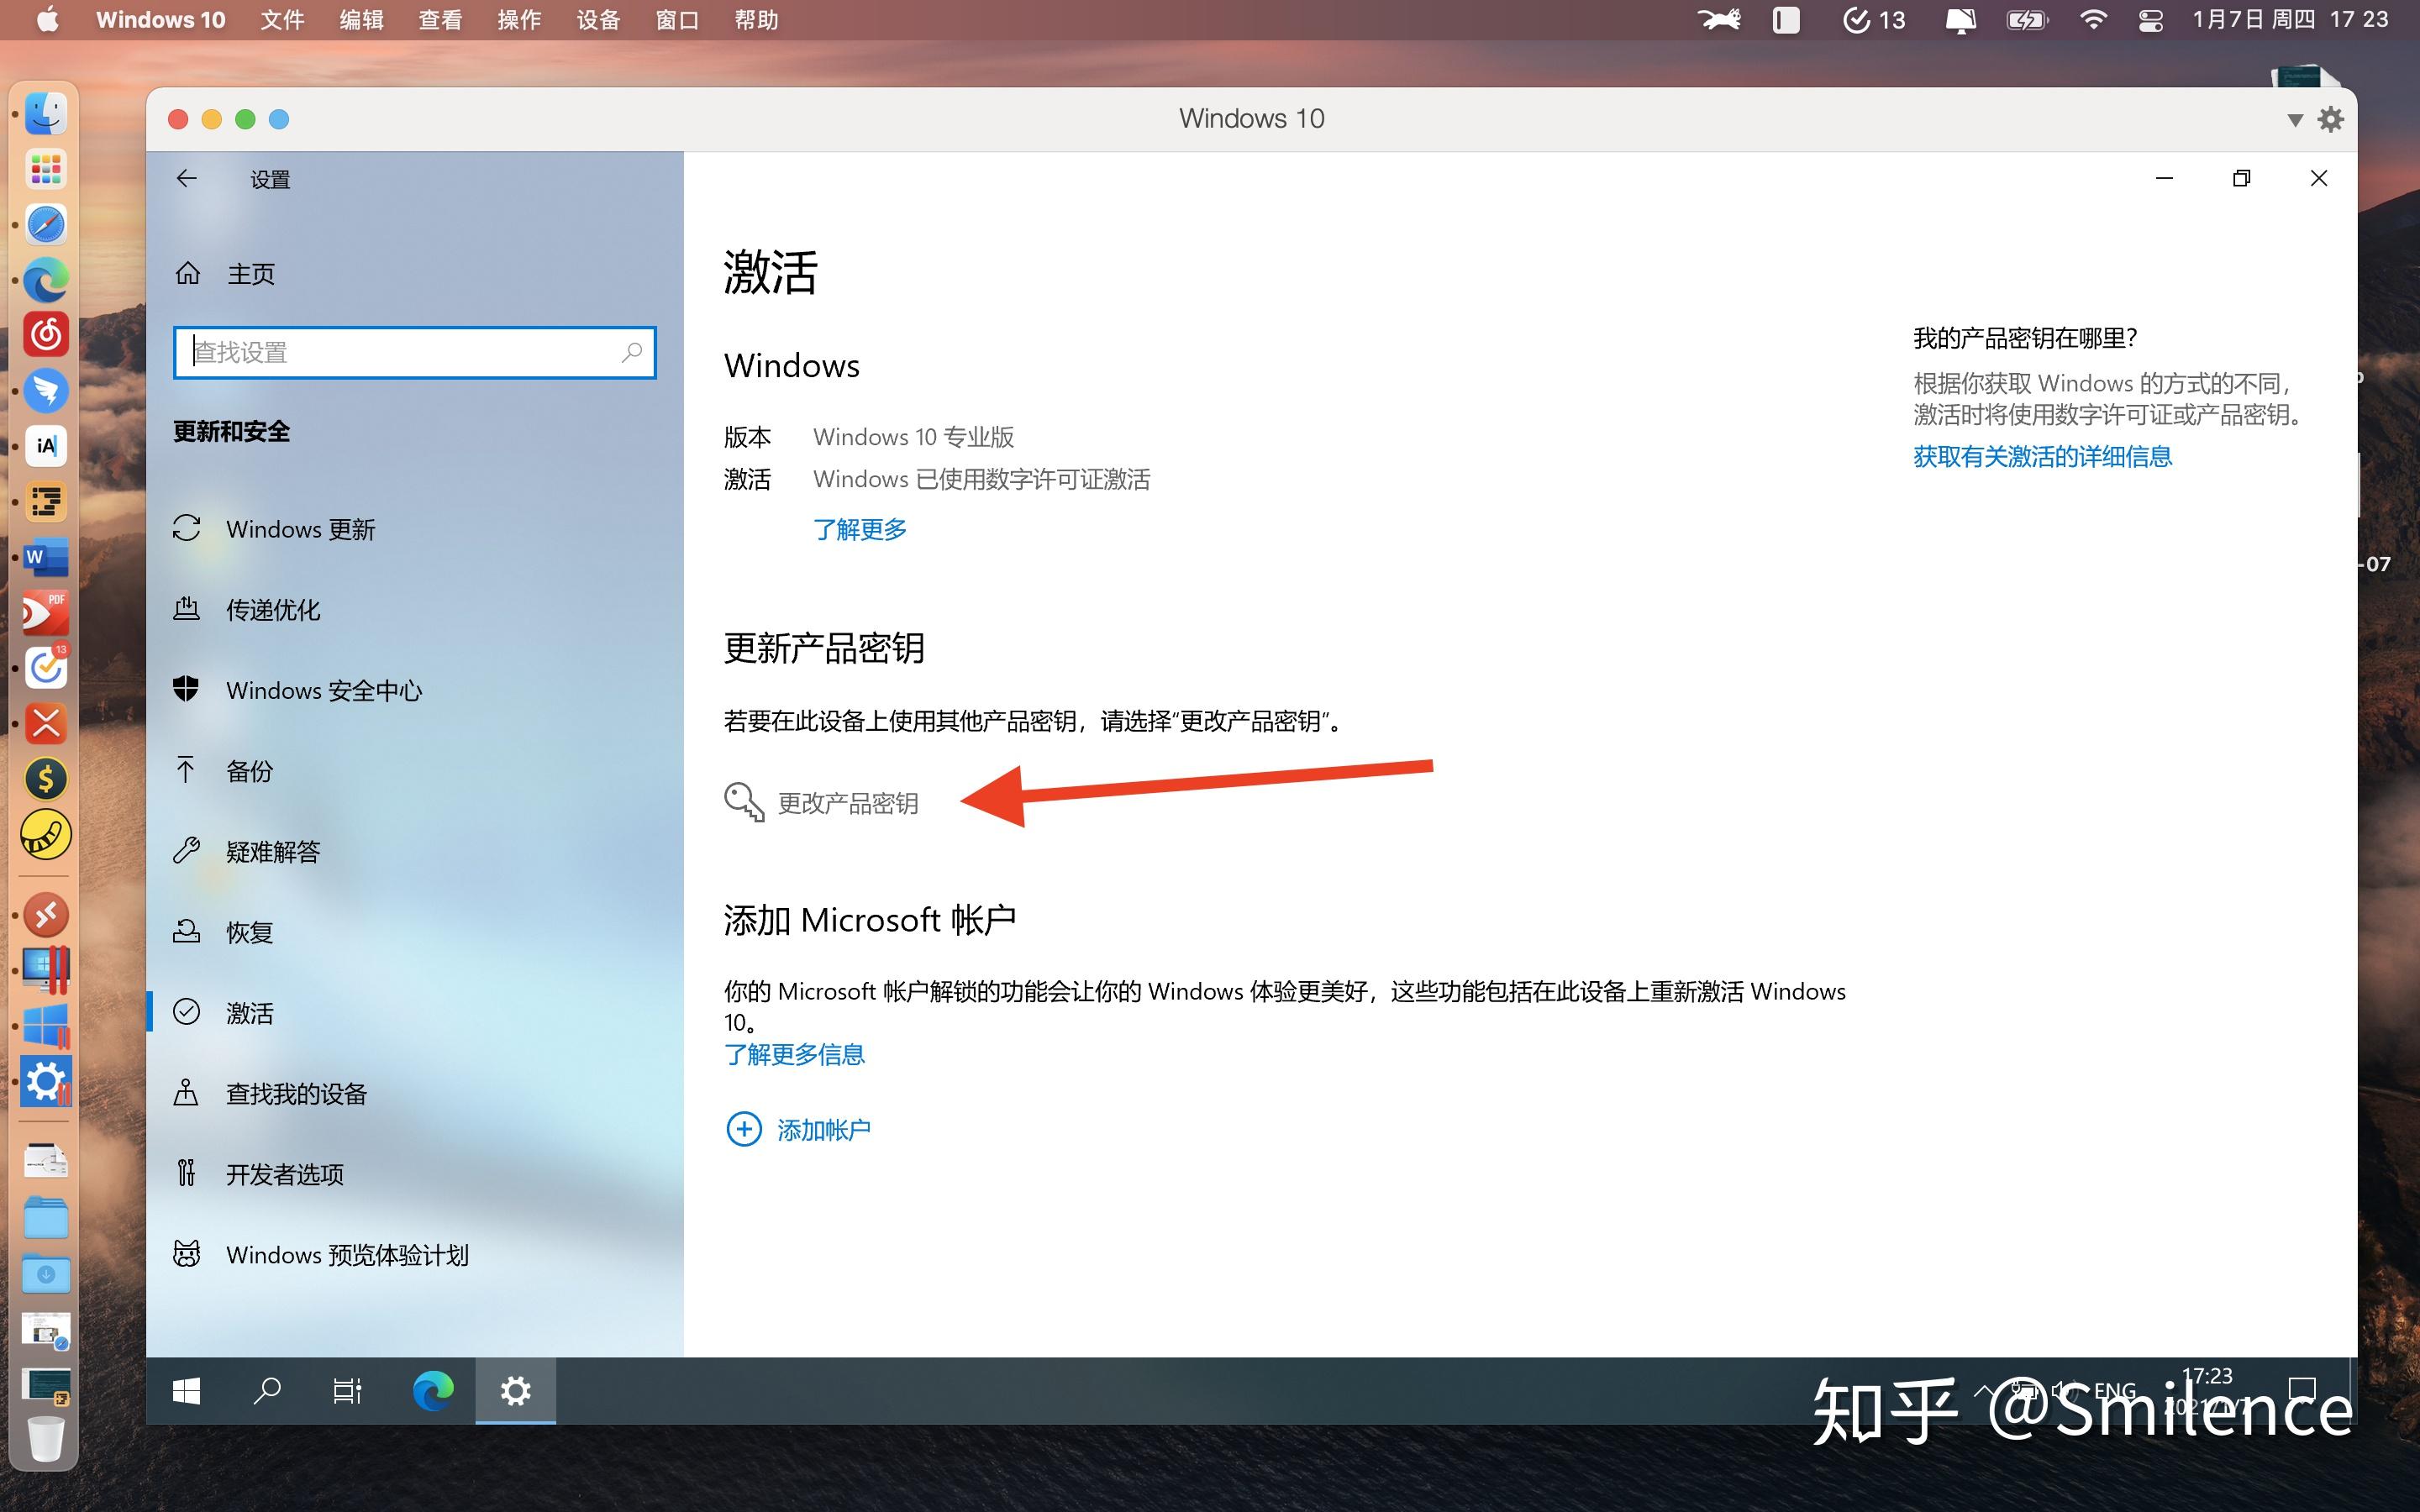Open 开发者选项 developer entry
This screenshot has height=1512, width=2420.
tap(259, 1174)
